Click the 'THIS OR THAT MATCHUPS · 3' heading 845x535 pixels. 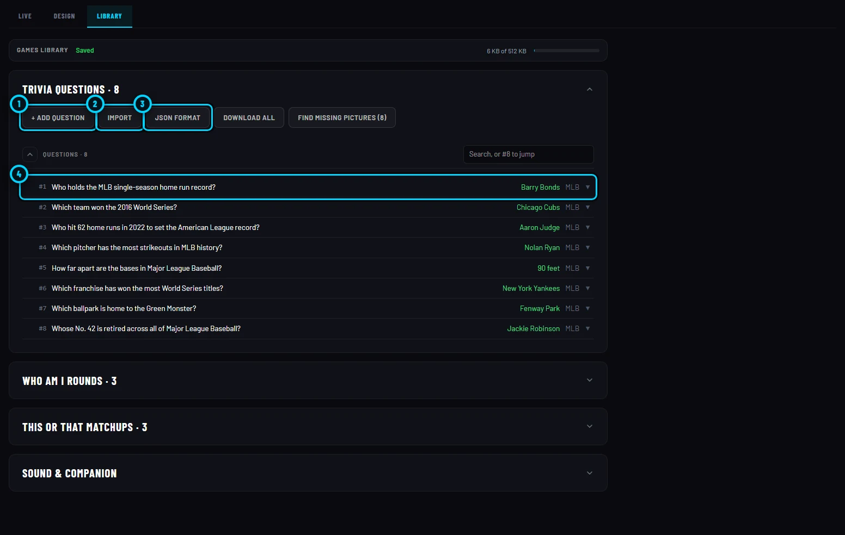pos(84,427)
